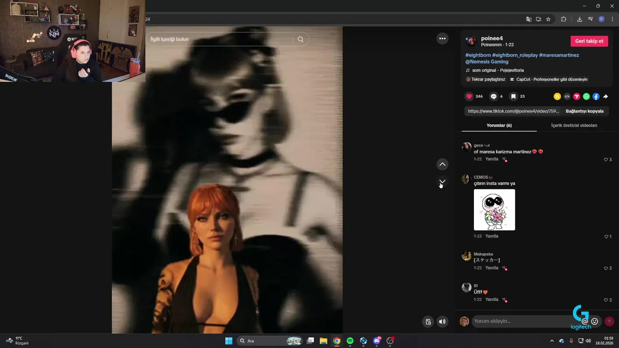Open the 'som original - Pvjejevitoria' sound
619x348 pixels.
[x=498, y=71]
